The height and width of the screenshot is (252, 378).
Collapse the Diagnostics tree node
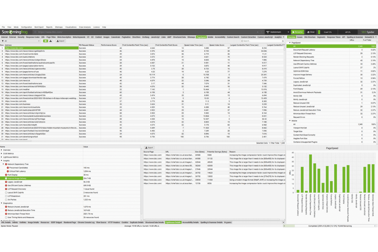(2, 203)
